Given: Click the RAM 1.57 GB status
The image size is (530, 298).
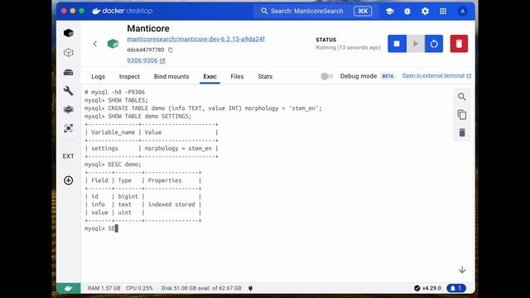Looking at the screenshot, I should pyautogui.click(x=104, y=288).
